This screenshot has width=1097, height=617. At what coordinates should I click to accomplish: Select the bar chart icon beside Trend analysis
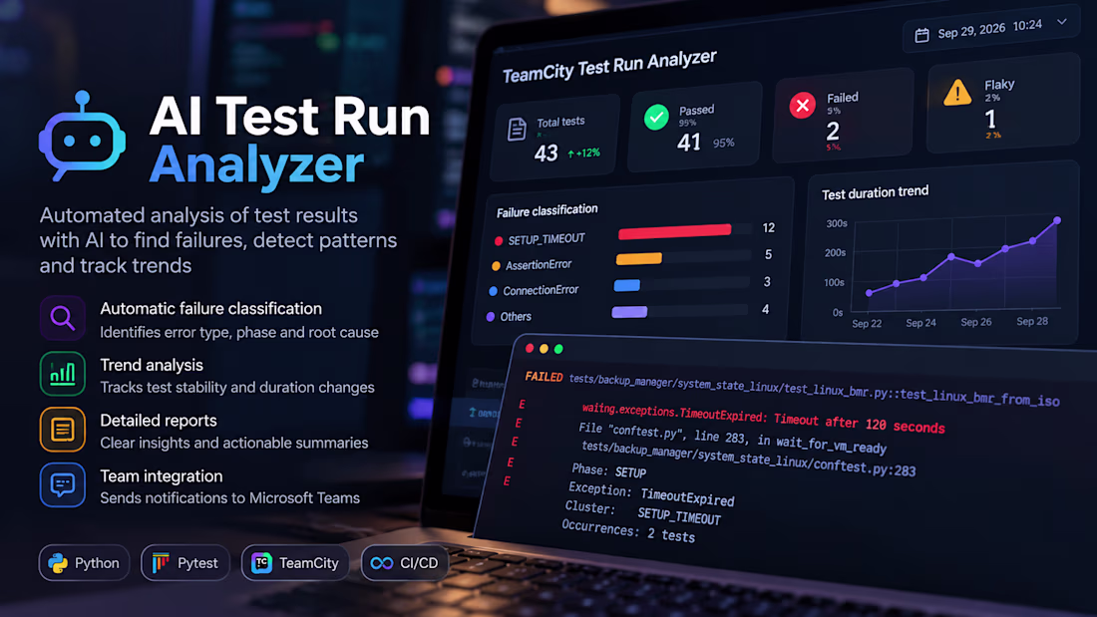[62, 374]
